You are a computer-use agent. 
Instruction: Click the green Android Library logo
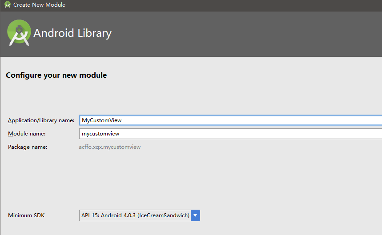19,33
